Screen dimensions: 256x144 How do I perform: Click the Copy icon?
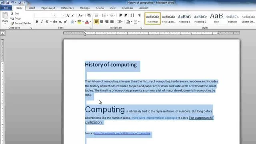(12, 18)
